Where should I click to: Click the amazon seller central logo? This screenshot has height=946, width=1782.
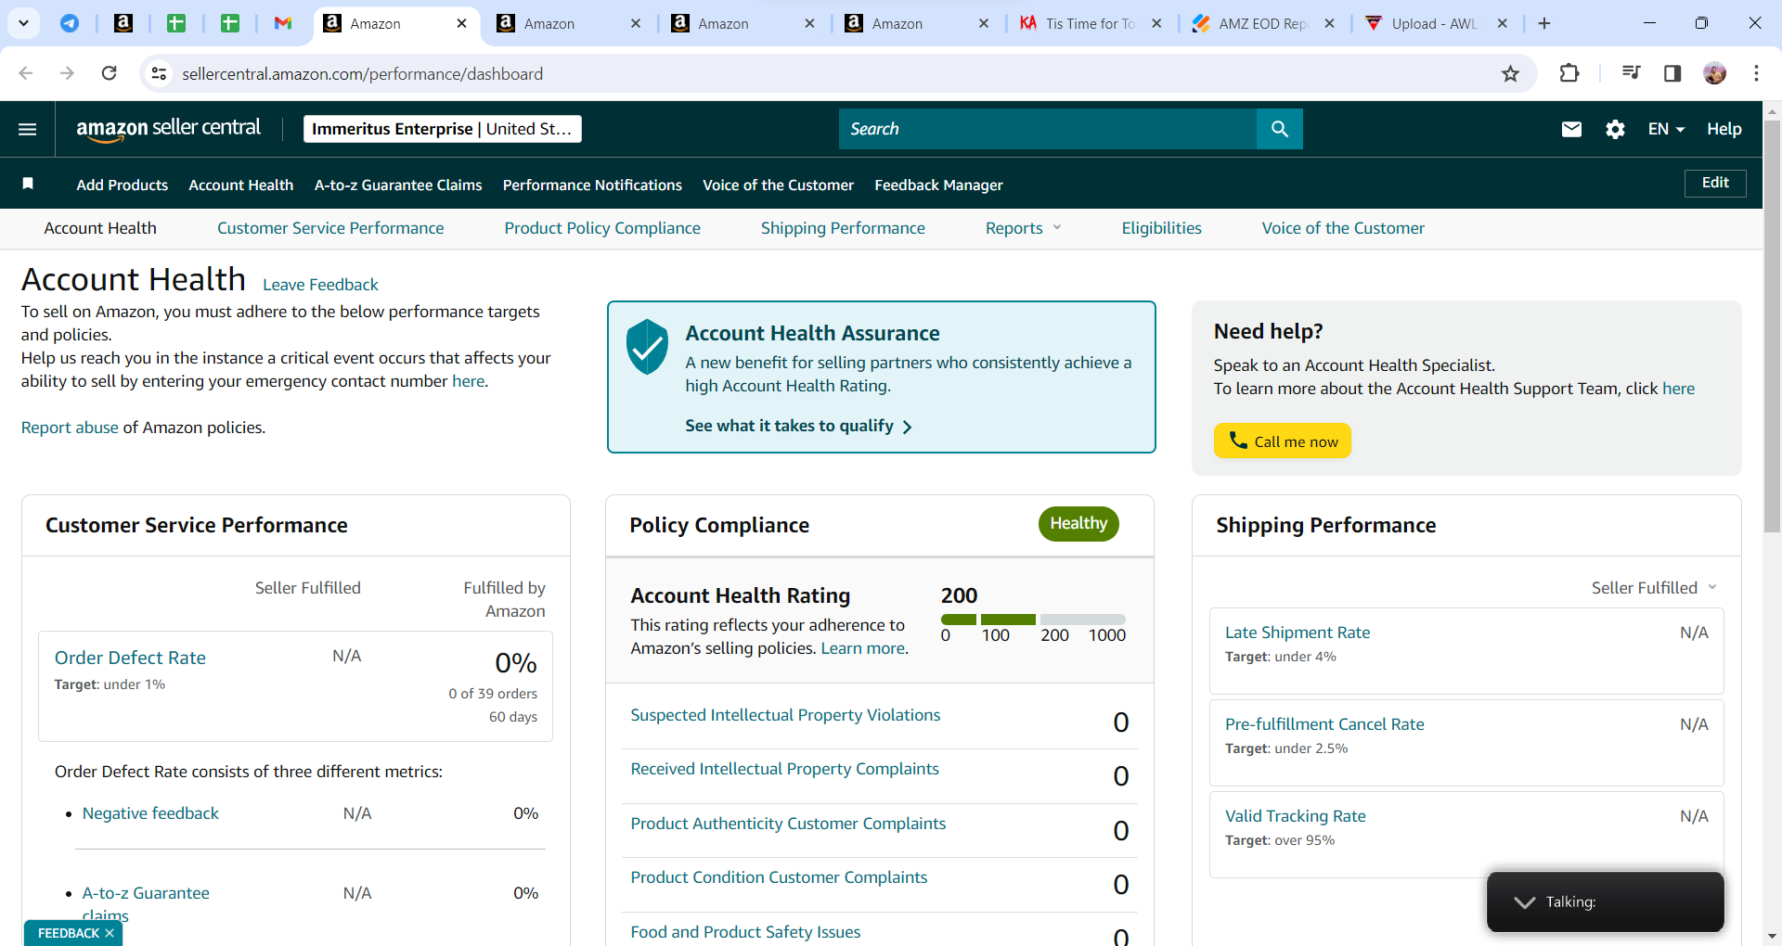coord(169,129)
